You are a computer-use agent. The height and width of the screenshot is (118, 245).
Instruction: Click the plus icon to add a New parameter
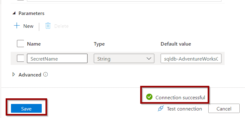pyautogui.click(x=17, y=26)
